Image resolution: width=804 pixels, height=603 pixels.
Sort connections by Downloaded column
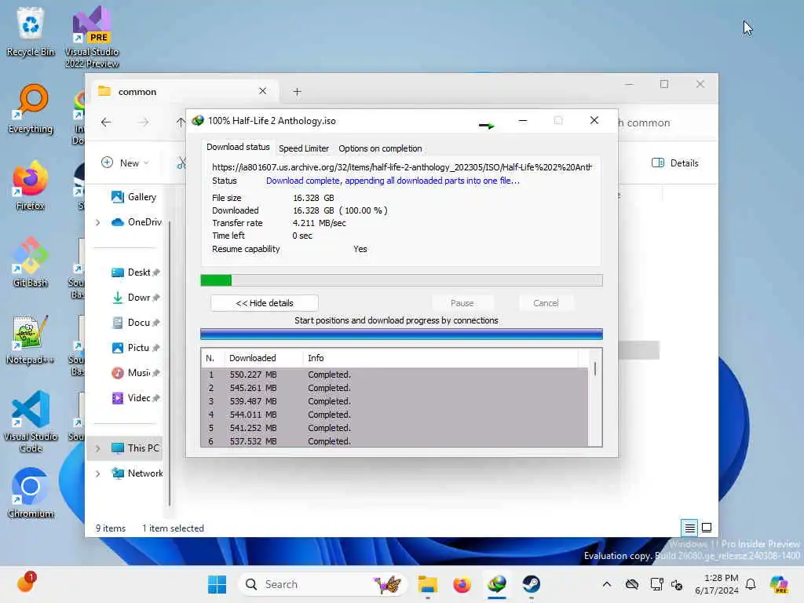tap(264, 358)
